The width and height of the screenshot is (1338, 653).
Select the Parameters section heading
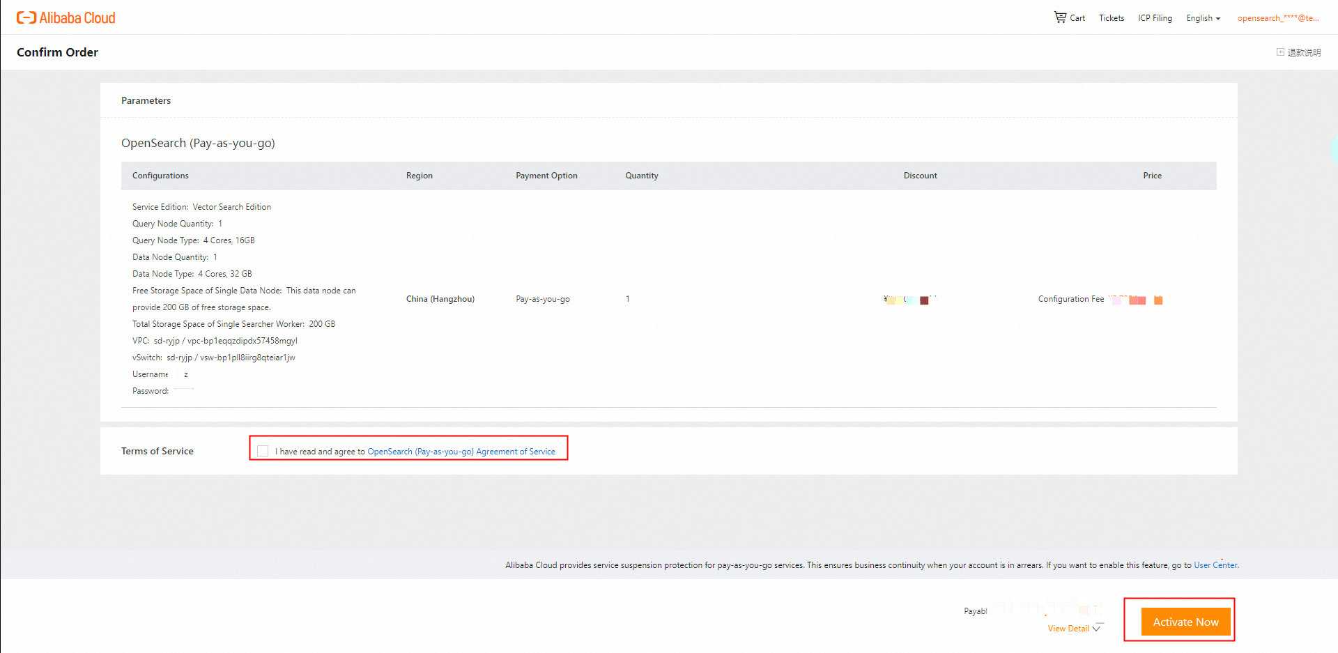coord(146,100)
